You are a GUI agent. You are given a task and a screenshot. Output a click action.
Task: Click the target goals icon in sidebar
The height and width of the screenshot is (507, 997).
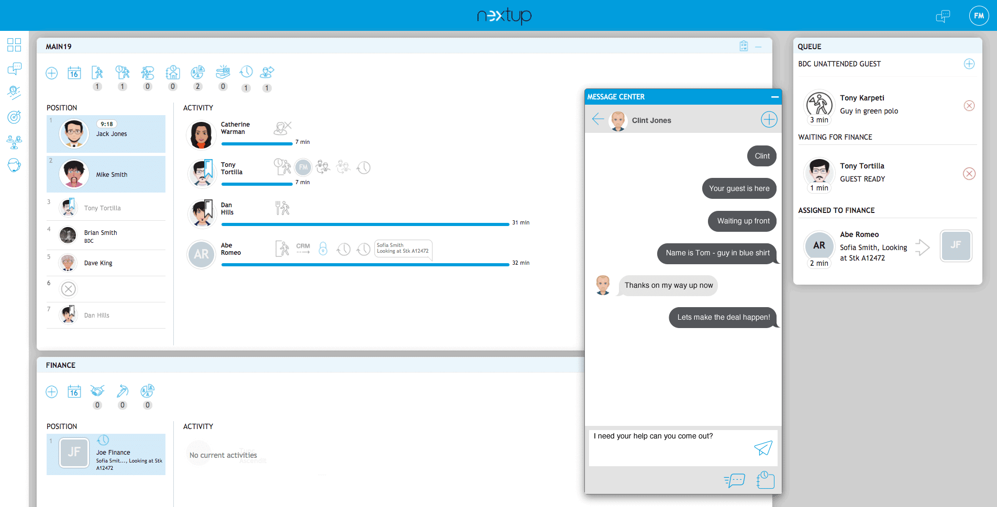(x=14, y=117)
